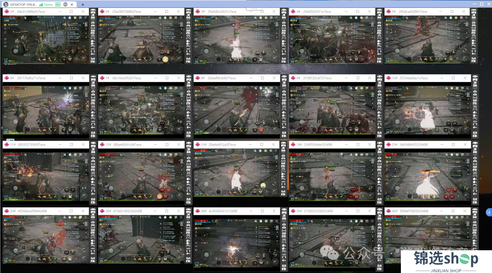The width and height of the screenshot is (492, 273).
Task: Select window title 25a29670680d7ece
Action: [x=127, y=11]
